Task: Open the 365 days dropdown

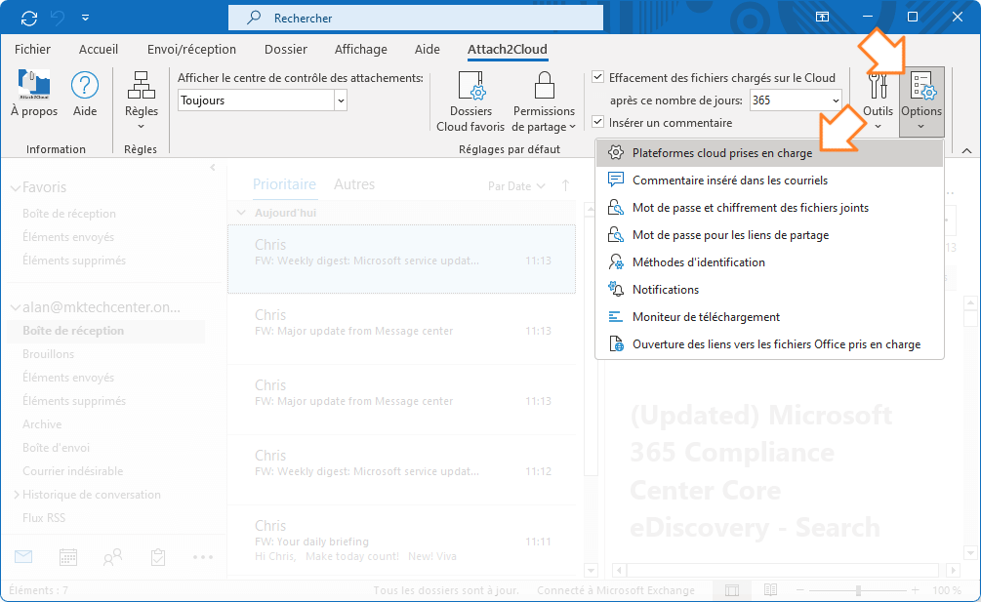Action: tap(836, 99)
